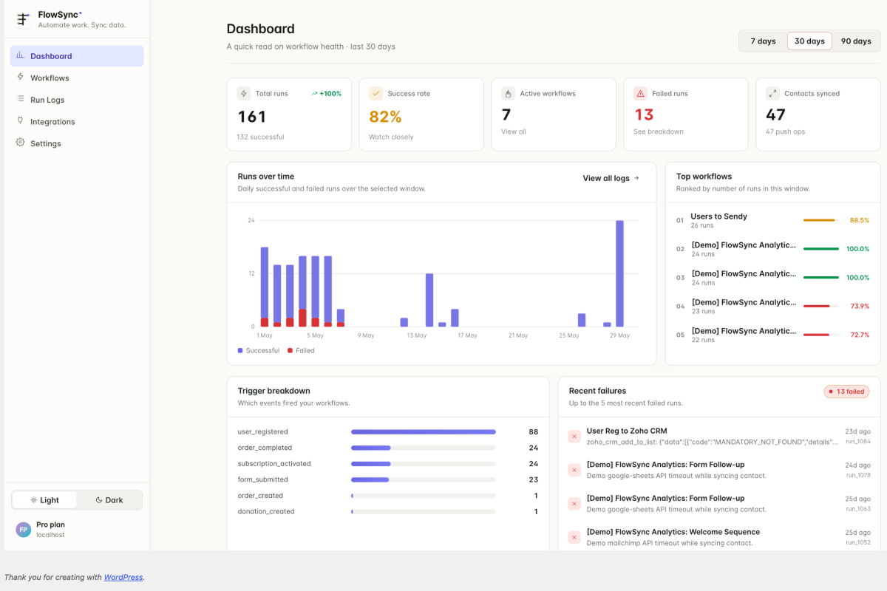Click the +100% trend indicator
887x591 pixels.
[x=326, y=94]
